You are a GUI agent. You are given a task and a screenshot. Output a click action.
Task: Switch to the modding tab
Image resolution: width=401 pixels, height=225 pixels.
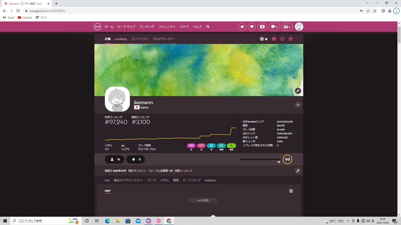(120, 39)
